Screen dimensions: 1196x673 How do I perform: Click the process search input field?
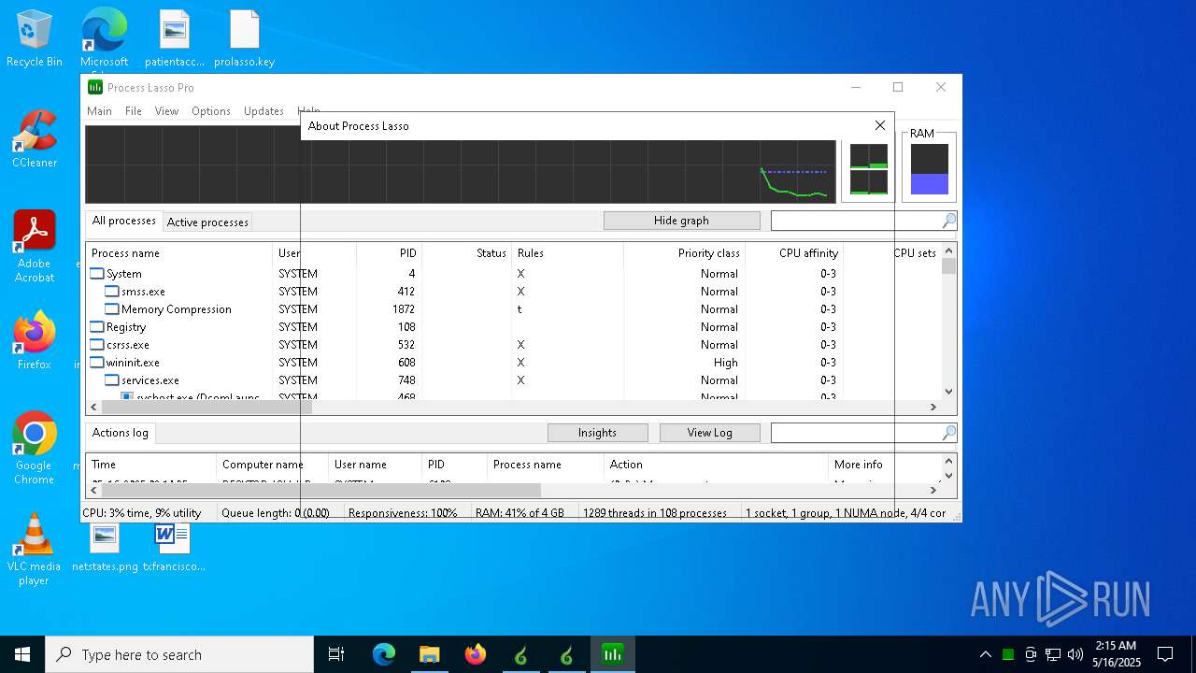click(x=855, y=221)
